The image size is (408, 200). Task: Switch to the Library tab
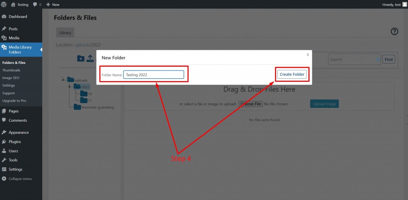click(65, 33)
